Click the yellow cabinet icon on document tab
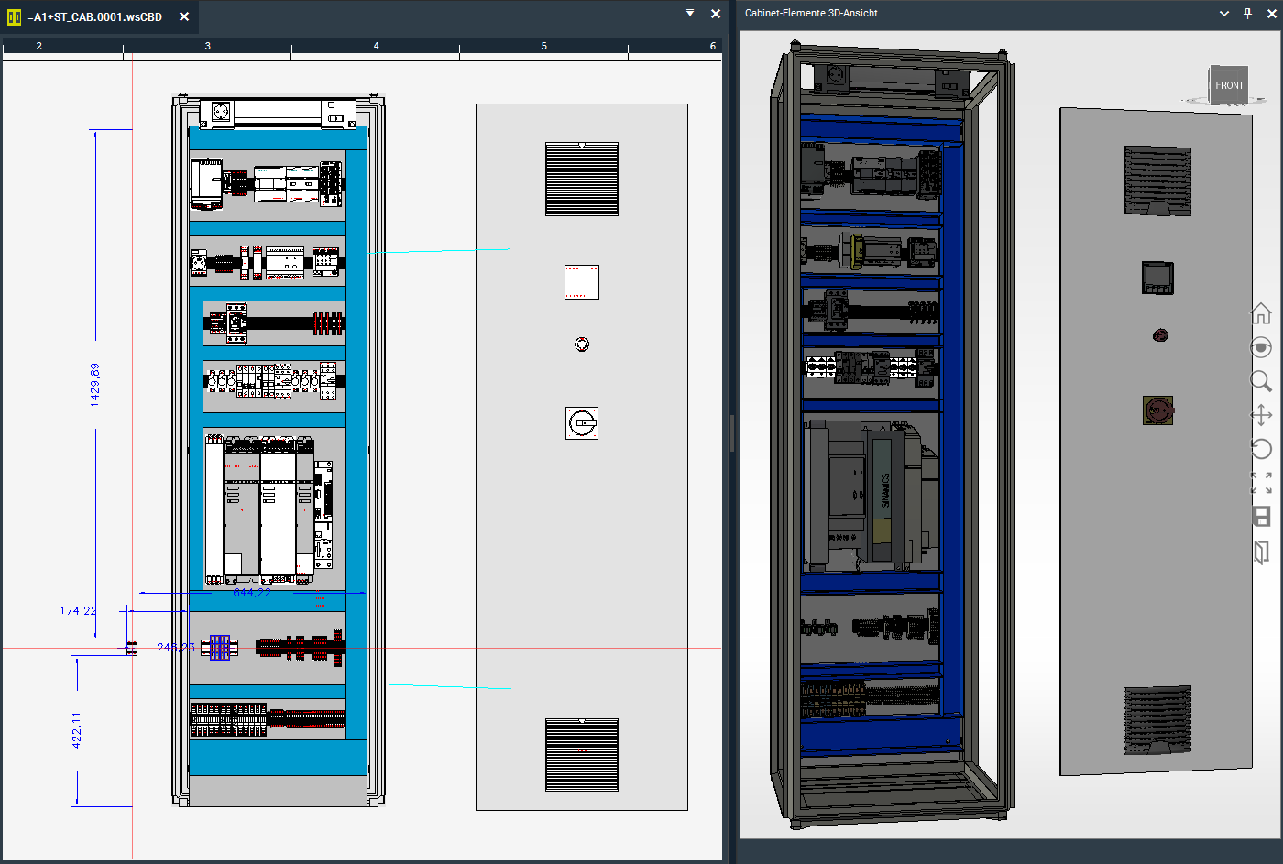 (14, 16)
